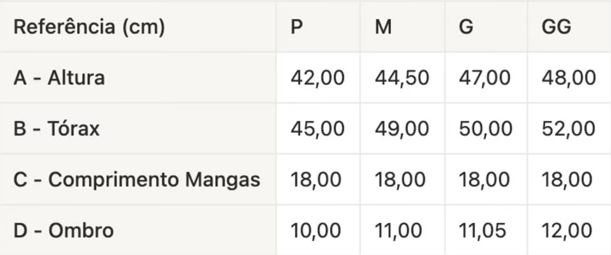
Task: Select the Tórax value 52,00 for size GG
Action: click(x=568, y=129)
